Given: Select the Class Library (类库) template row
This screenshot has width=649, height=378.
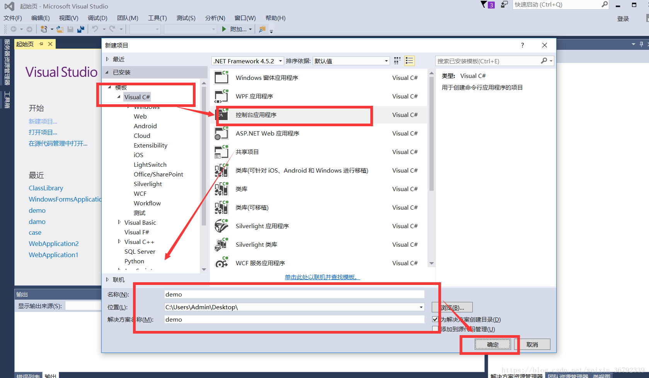Looking at the screenshot, I should point(319,189).
